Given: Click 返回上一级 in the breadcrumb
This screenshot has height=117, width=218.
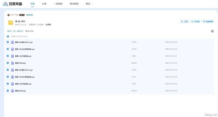Looking at the screenshot, I should click(x=11, y=31).
